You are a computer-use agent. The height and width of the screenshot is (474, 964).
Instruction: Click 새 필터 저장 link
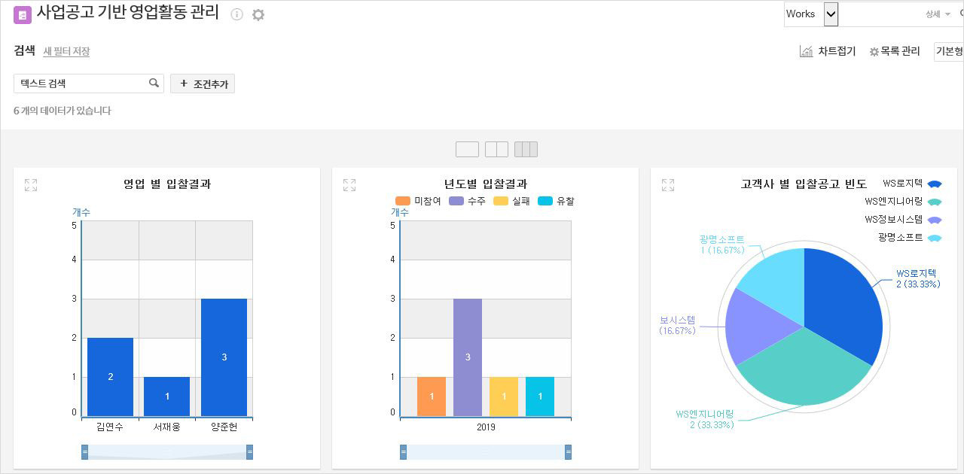(66, 51)
